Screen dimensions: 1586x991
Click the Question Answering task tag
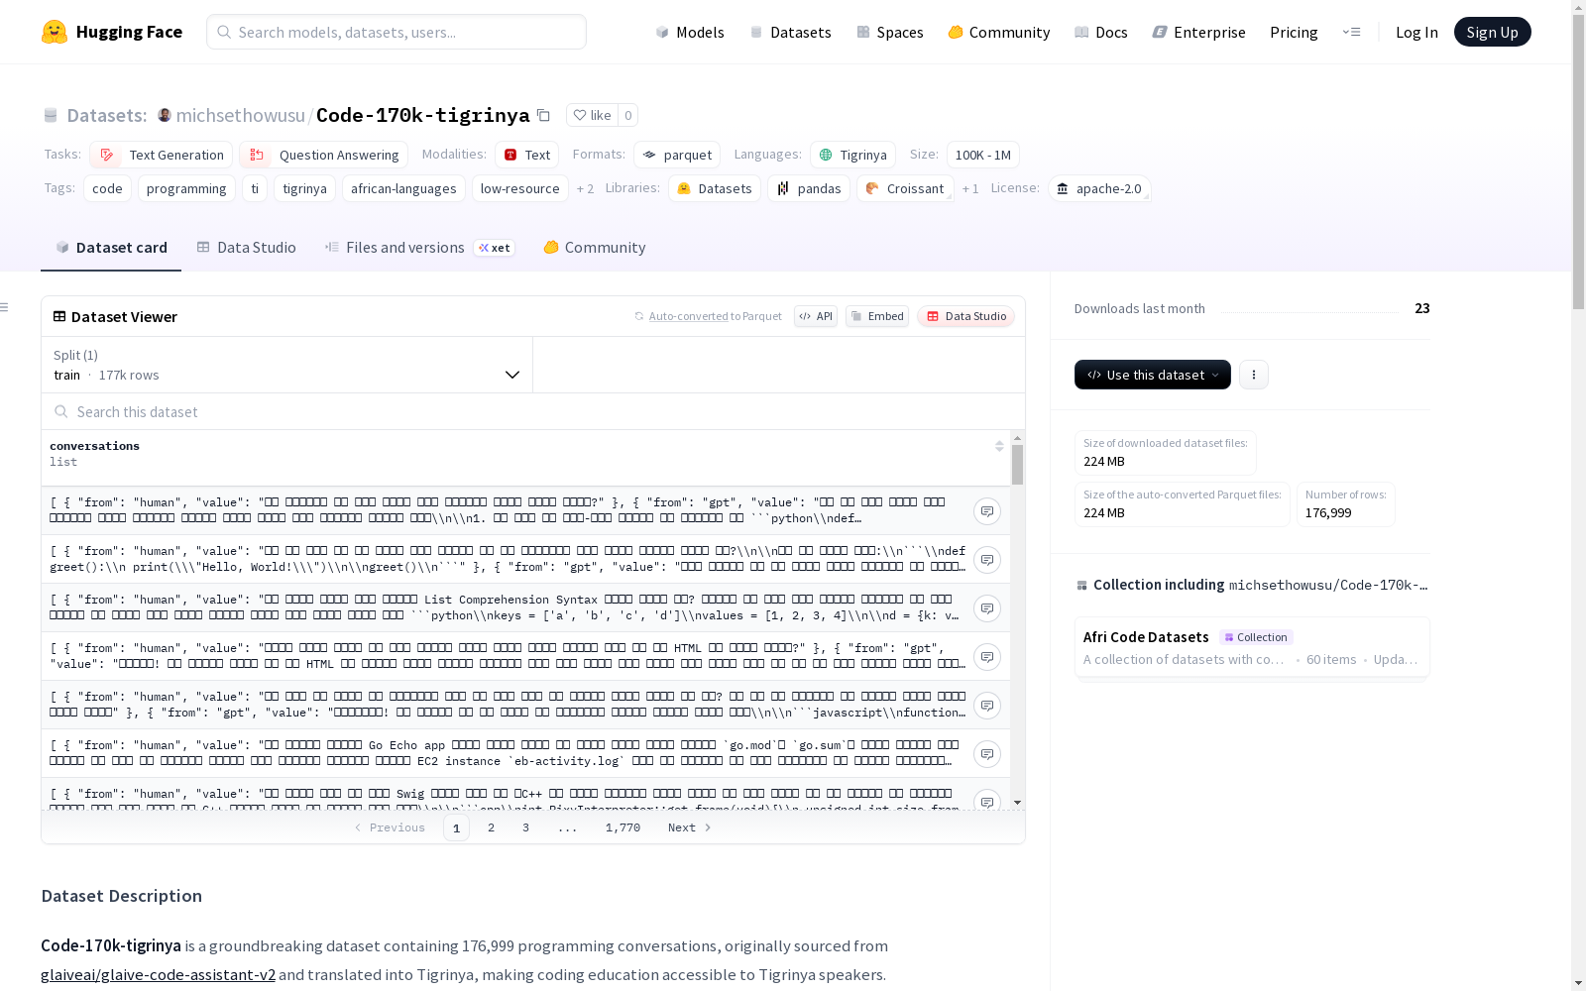point(324,155)
